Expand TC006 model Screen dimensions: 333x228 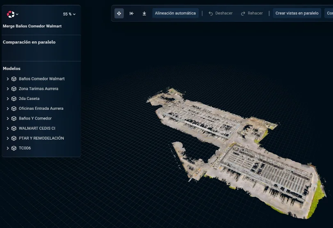[8, 148]
